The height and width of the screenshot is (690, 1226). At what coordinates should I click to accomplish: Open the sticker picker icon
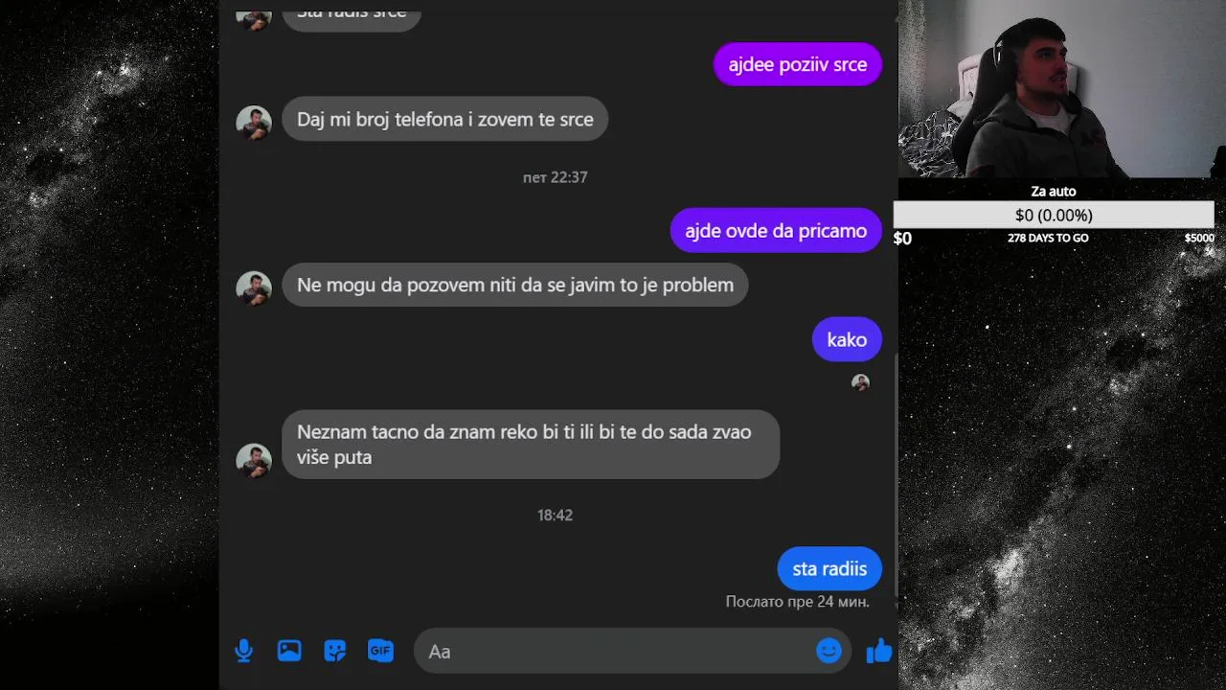point(334,651)
